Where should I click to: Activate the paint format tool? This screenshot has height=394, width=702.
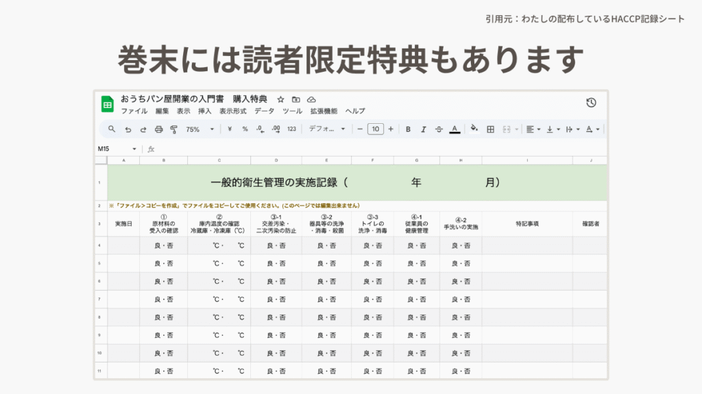(173, 129)
